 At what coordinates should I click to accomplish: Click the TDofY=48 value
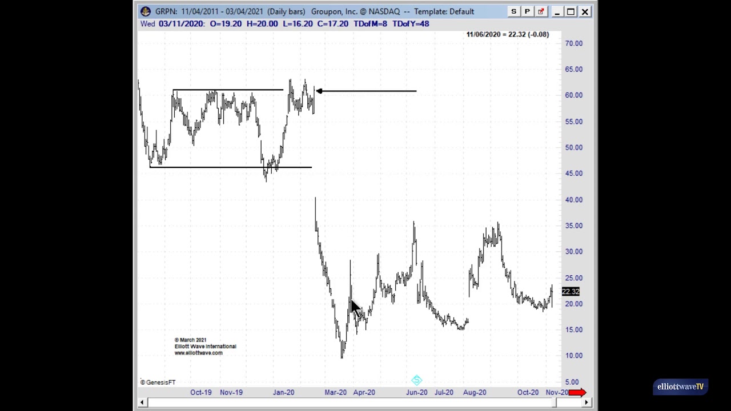tap(411, 23)
